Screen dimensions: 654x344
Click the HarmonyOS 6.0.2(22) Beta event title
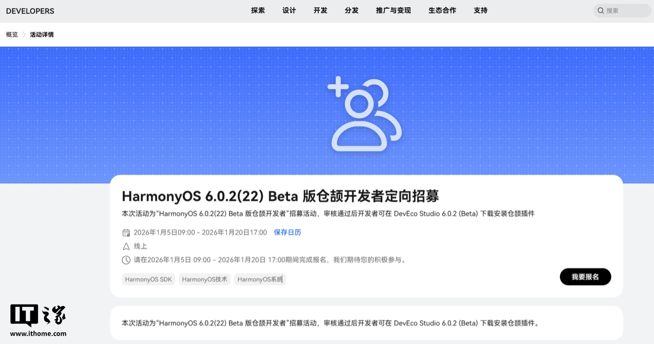(280, 196)
